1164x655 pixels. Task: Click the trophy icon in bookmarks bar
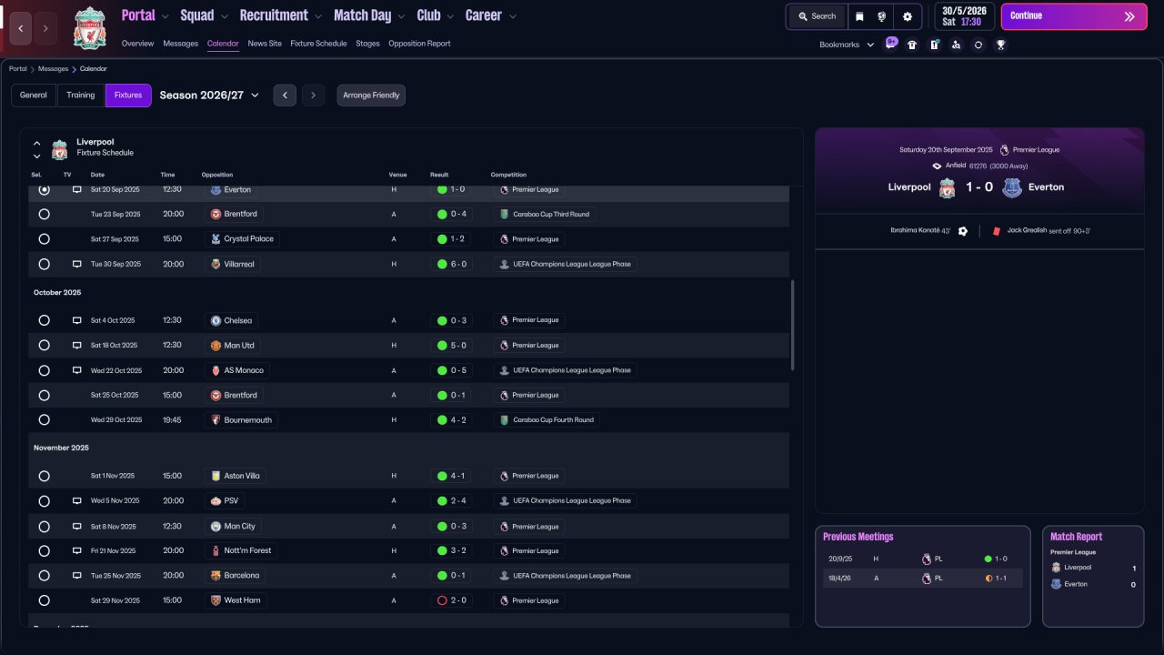tap(1000, 45)
